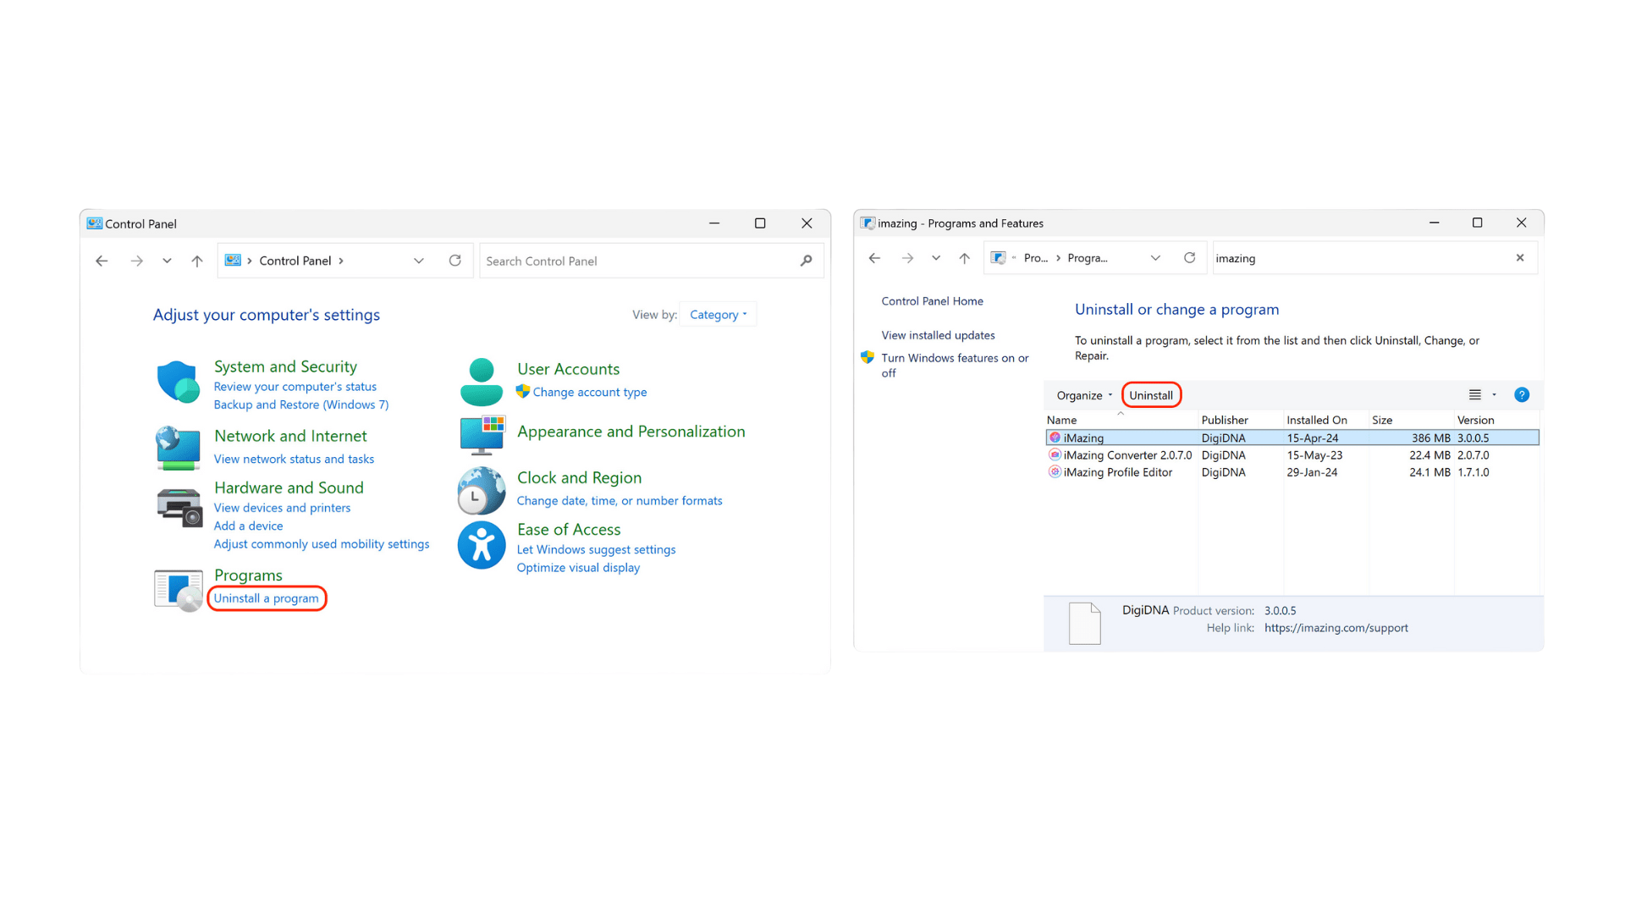The height and width of the screenshot is (914, 1625).
Task: Click the User Accounts person icon
Action: pyautogui.click(x=481, y=382)
